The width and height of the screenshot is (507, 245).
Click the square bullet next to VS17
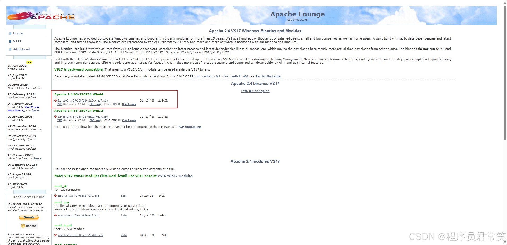pyautogui.click(x=10, y=41)
